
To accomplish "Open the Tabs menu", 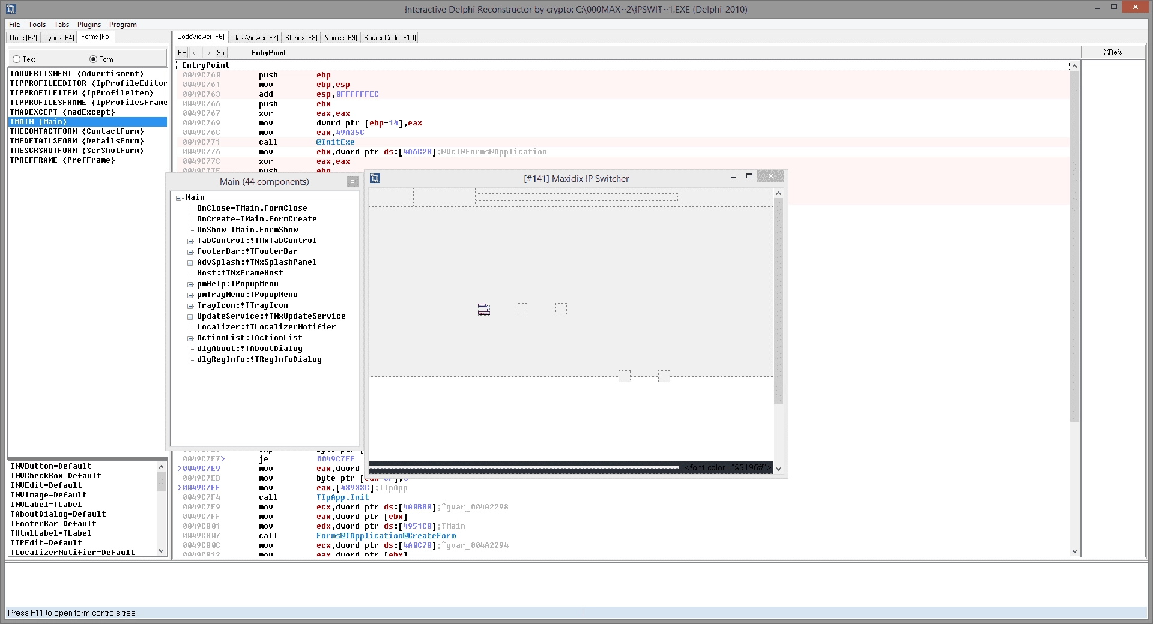I will tap(61, 25).
